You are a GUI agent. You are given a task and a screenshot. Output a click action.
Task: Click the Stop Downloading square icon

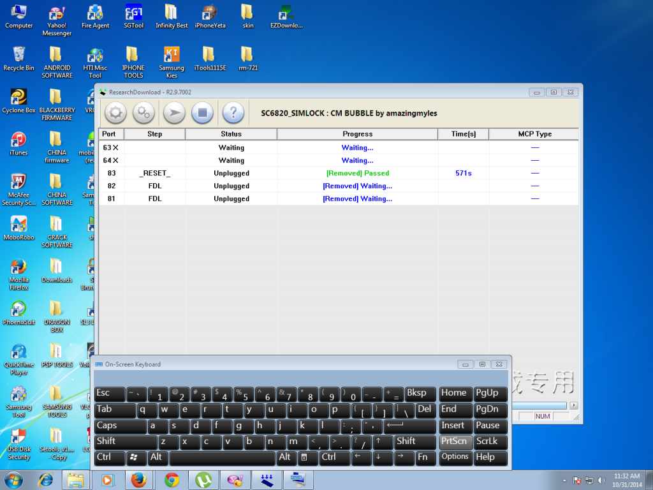[x=203, y=113]
